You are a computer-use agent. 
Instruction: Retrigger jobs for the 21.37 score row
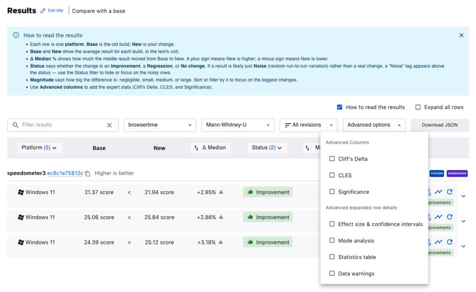pyautogui.click(x=450, y=192)
